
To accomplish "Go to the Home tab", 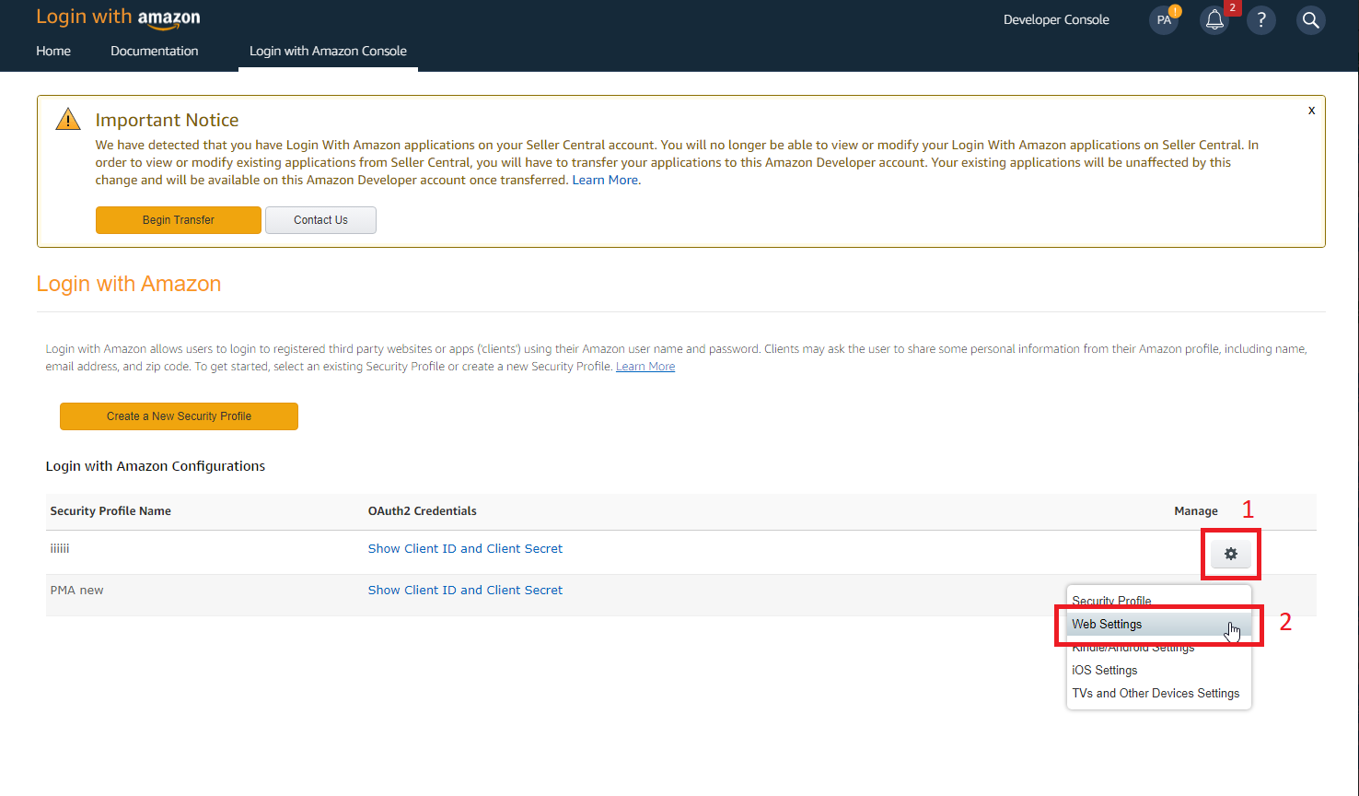I will click(53, 52).
